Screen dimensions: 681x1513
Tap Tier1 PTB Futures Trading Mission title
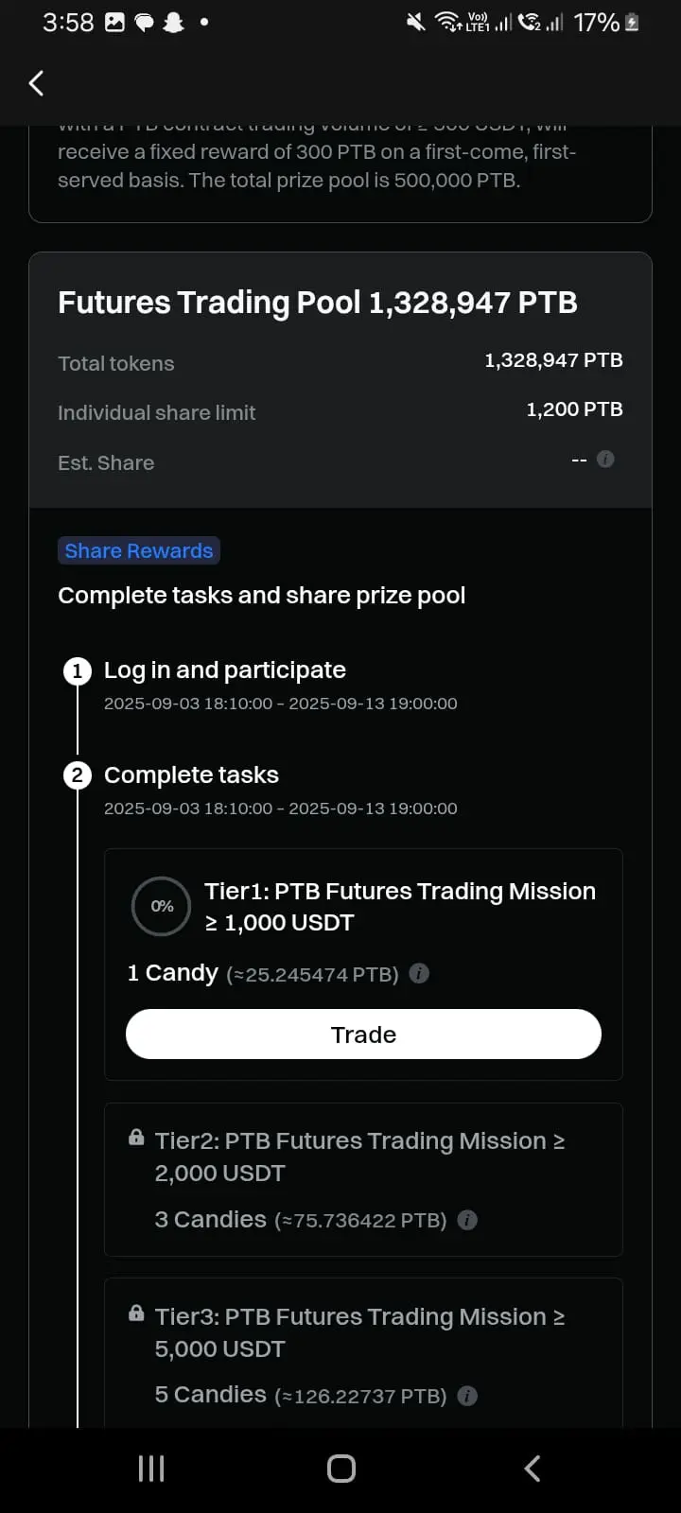[x=400, y=907]
